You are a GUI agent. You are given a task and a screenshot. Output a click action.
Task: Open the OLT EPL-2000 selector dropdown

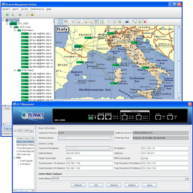click(x=32, y=131)
